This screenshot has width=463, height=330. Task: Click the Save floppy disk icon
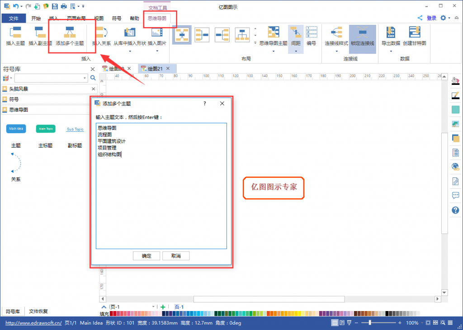[55, 6]
